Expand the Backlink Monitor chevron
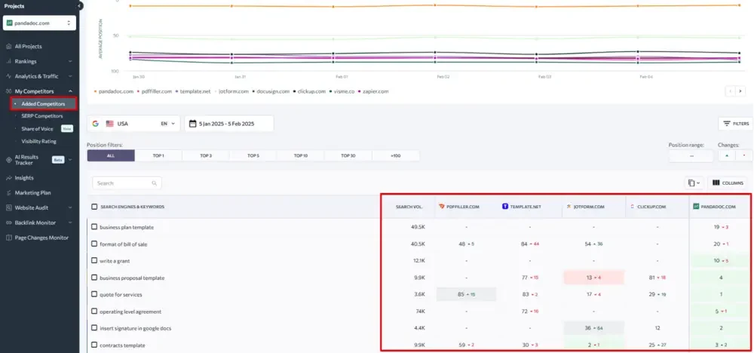This screenshot has width=754, height=353. (x=70, y=223)
